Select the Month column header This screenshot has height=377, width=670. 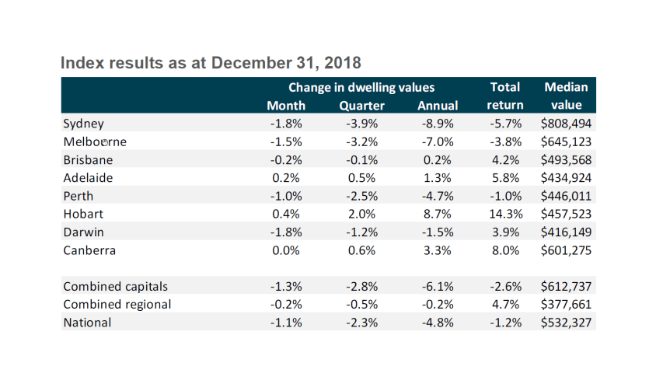[x=286, y=106]
